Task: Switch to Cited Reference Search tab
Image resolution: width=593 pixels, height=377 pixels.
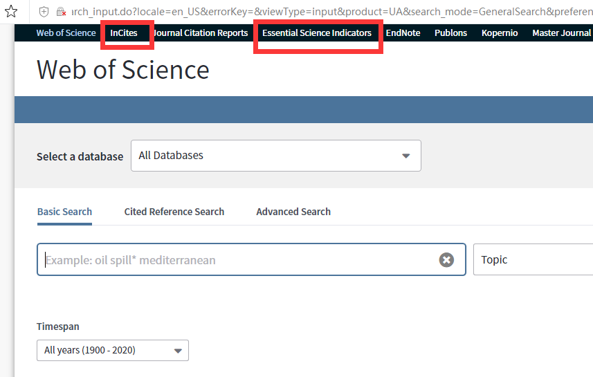Action: tap(174, 212)
